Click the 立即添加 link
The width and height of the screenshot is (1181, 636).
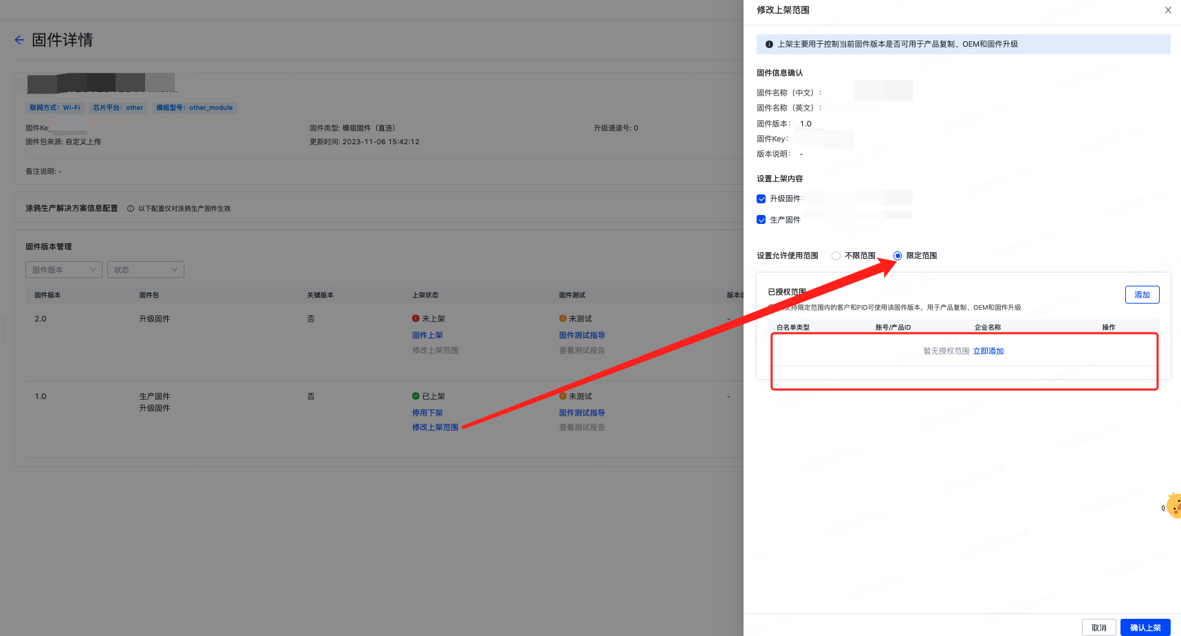pyautogui.click(x=988, y=351)
